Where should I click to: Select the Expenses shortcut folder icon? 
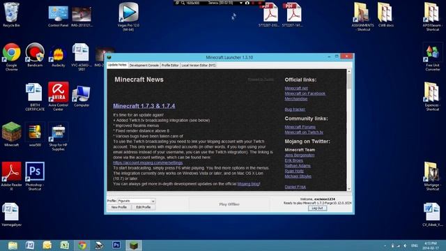pyautogui.click(x=432, y=97)
